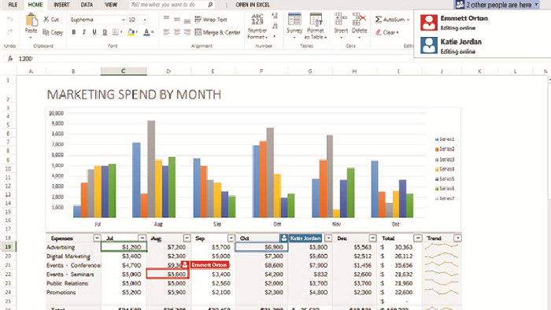Toggle Wrap Text on the cell
The width and height of the screenshot is (551, 310).
(x=210, y=20)
